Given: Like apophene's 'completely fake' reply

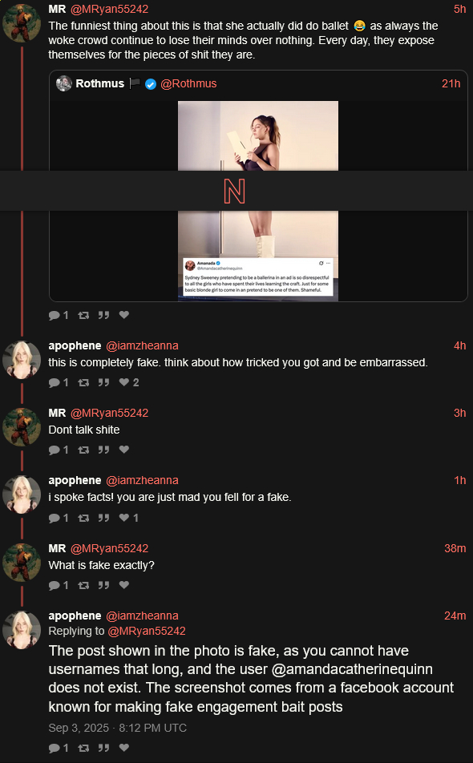Looking at the screenshot, I should click(x=124, y=382).
